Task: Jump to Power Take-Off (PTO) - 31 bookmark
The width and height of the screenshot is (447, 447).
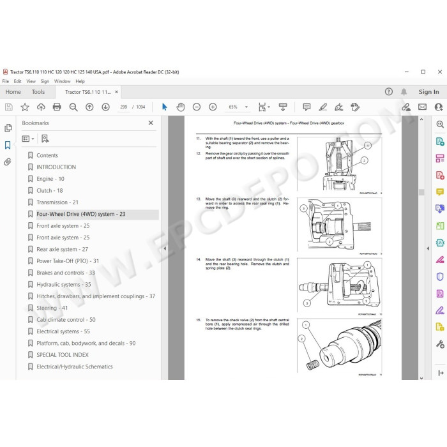Action: (68, 261)
